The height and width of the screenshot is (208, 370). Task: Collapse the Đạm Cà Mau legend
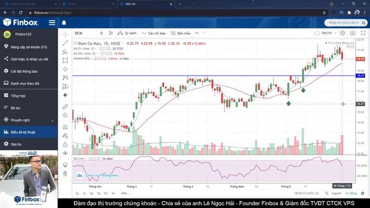75,43
